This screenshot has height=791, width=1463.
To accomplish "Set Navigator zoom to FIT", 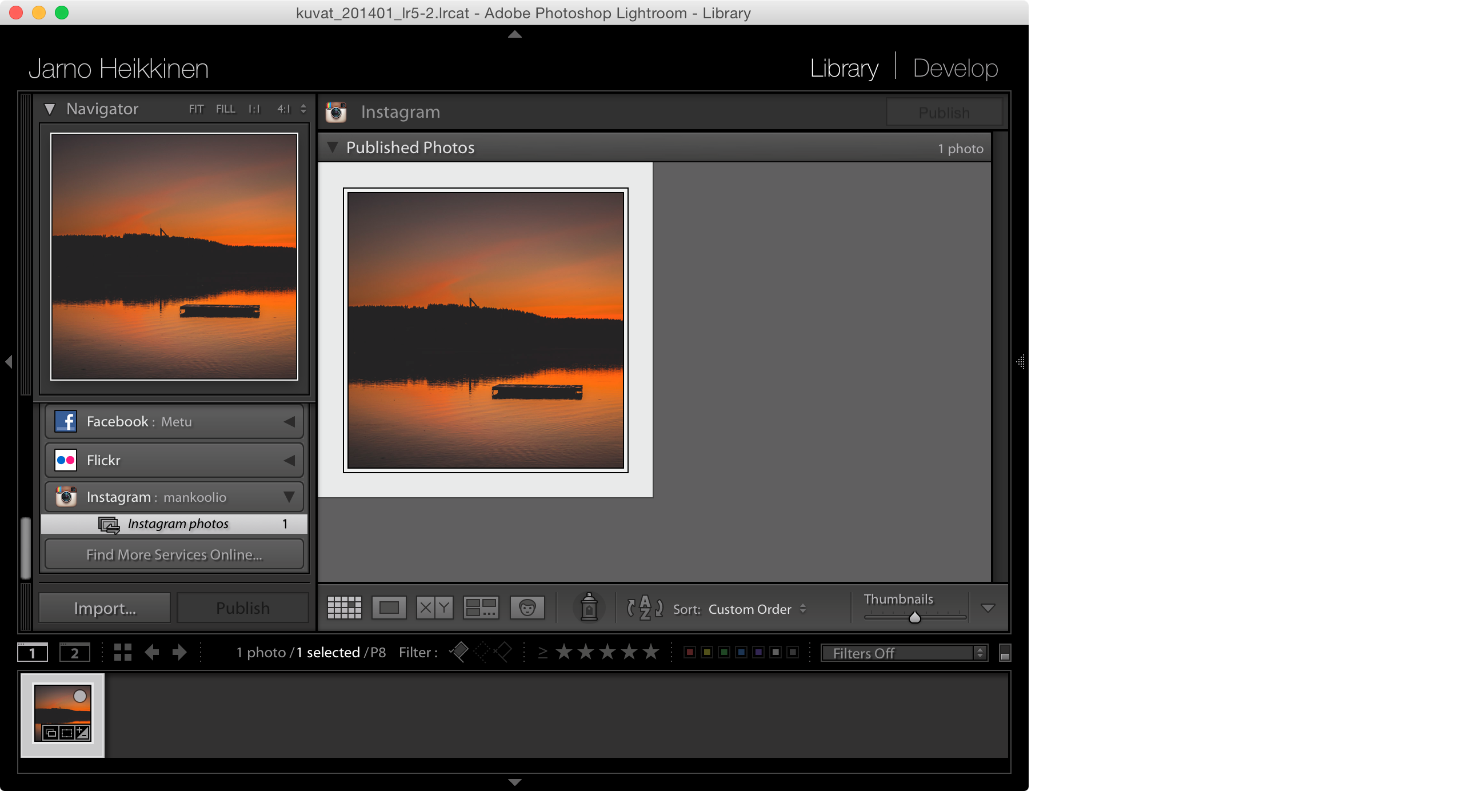I will pos(196,109).
